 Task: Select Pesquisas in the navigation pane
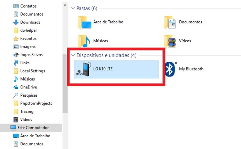[29, 95]
